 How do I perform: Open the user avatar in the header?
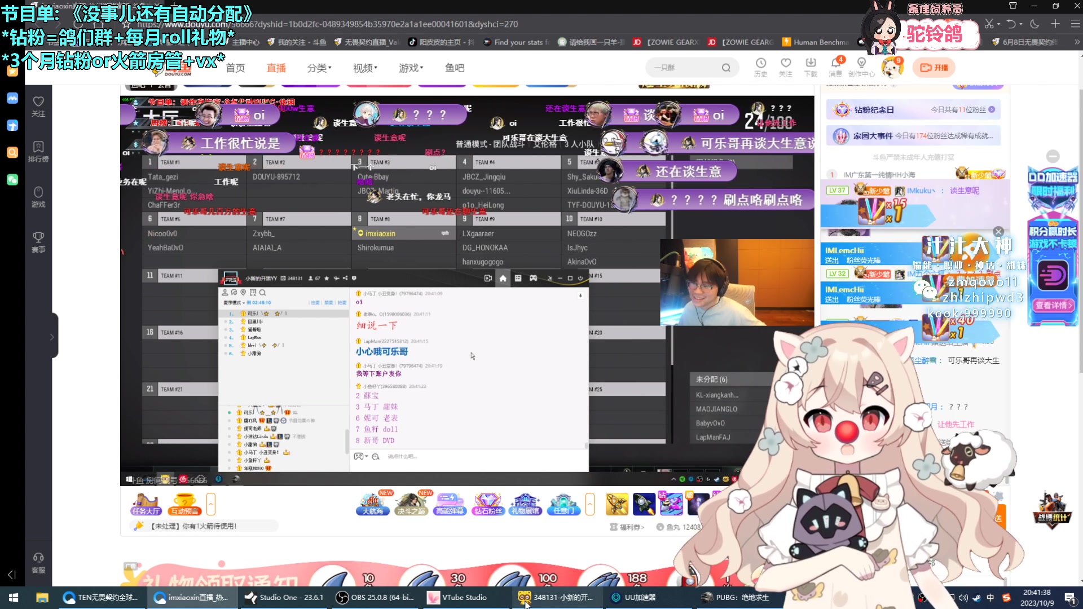tap(891, 68)
